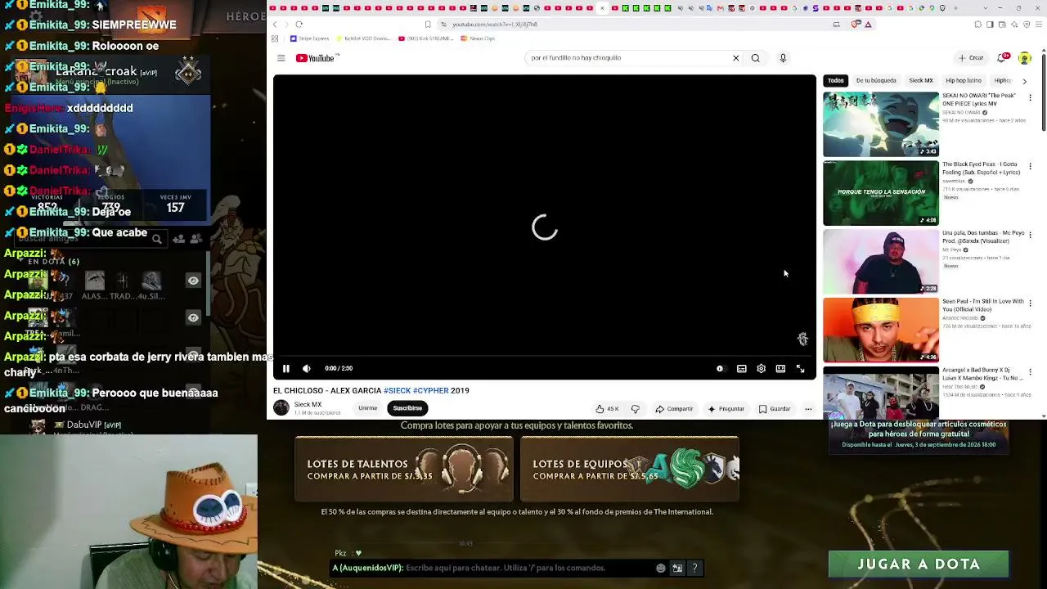Click the Brave Shields icon in address bar

coord(856,25)
